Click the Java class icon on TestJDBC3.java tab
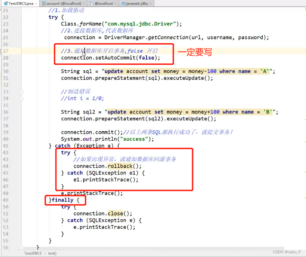 pyautogui.click(x=6, y=3)
